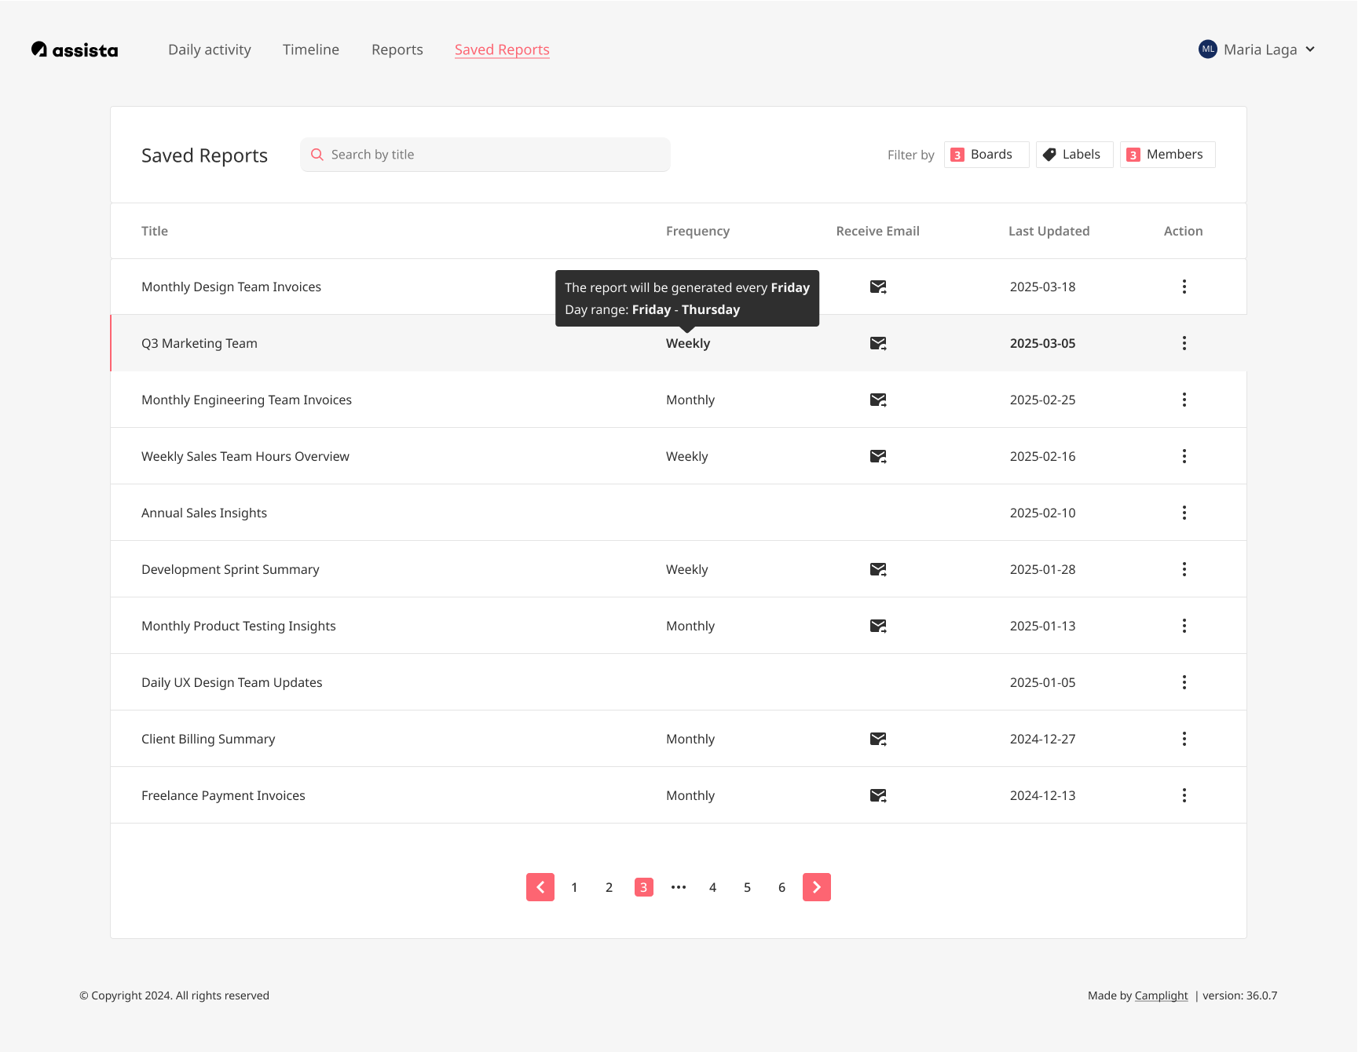Open Weekly Sales Team Hours Overview report
Screen dimensions: 1358x1052
pos(245,456)
